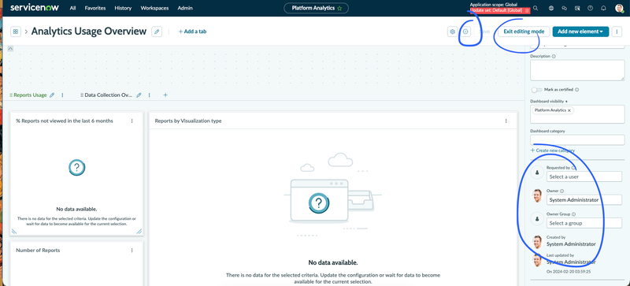Expand breadcrumb chevron before dashboard title
Image resolution: width=630 pixels, height=286 pixels.
point(26,32)
